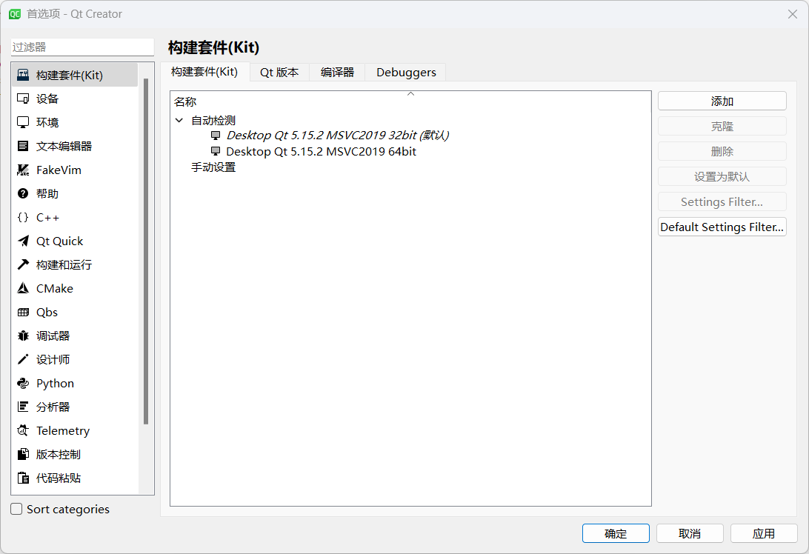Switch to the Qt 版本 tab
This screenshot has width=809, height=554.
point(279,73)
